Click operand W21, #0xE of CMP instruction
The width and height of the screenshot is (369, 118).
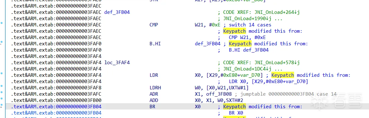(x=207, y=25)
